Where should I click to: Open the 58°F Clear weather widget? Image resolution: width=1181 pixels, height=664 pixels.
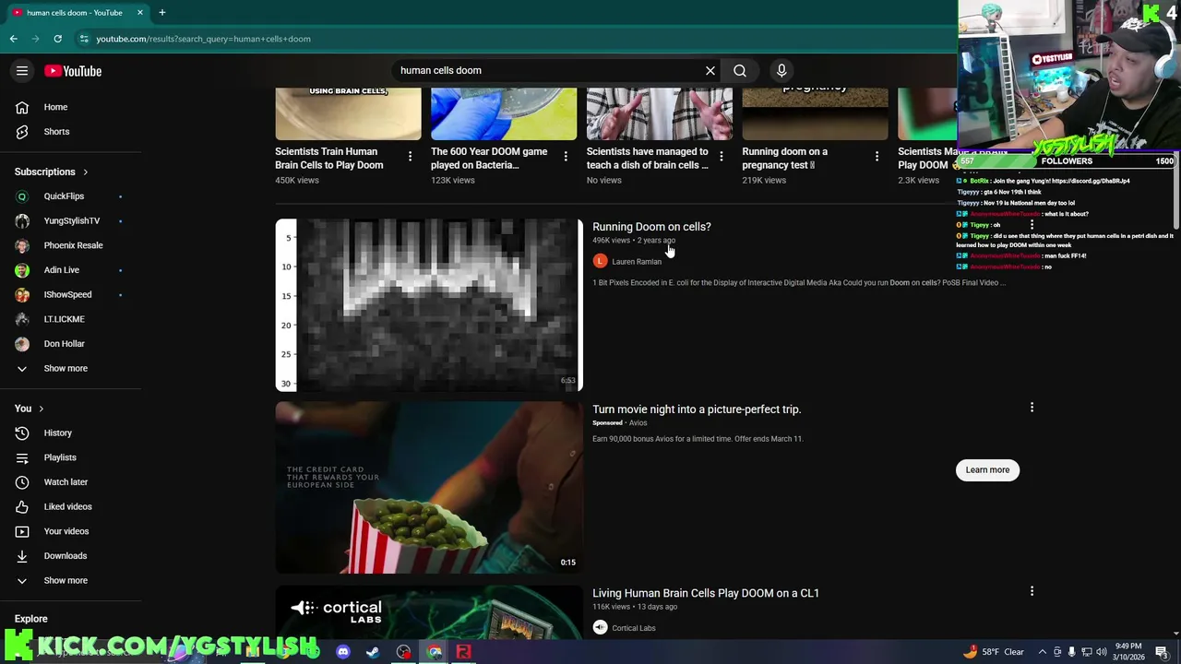pos(993,652)
